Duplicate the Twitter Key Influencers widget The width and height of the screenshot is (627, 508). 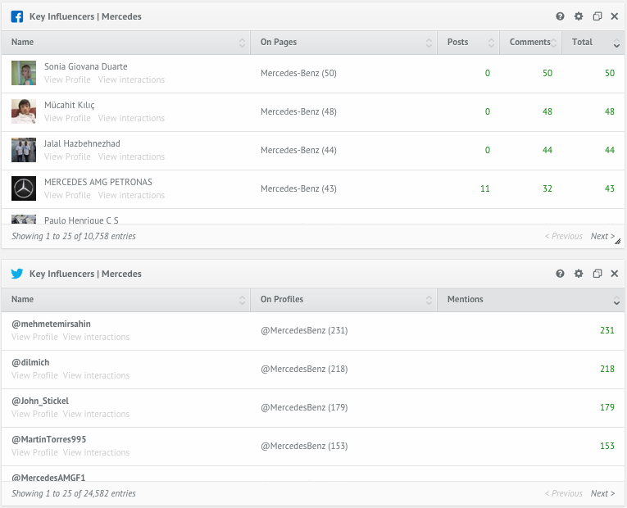click(x=597, y=274)
